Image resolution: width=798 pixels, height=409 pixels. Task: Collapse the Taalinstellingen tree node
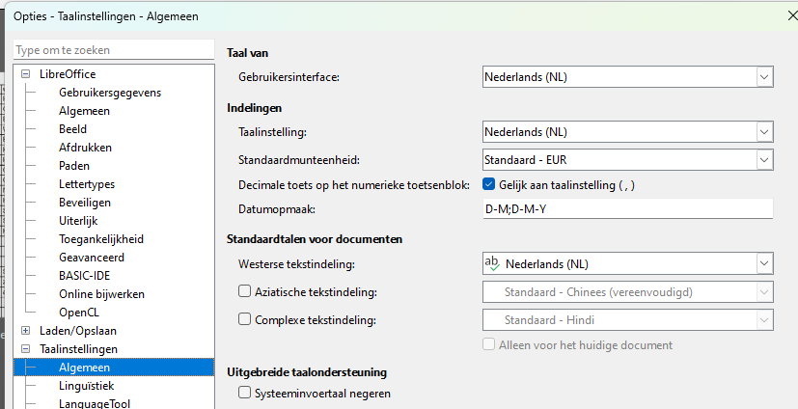(26, 348)
